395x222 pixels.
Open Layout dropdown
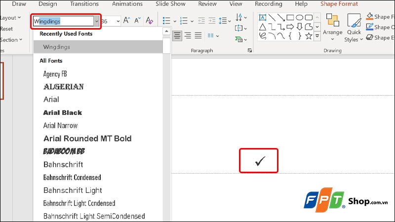click(x=10, y=18)
